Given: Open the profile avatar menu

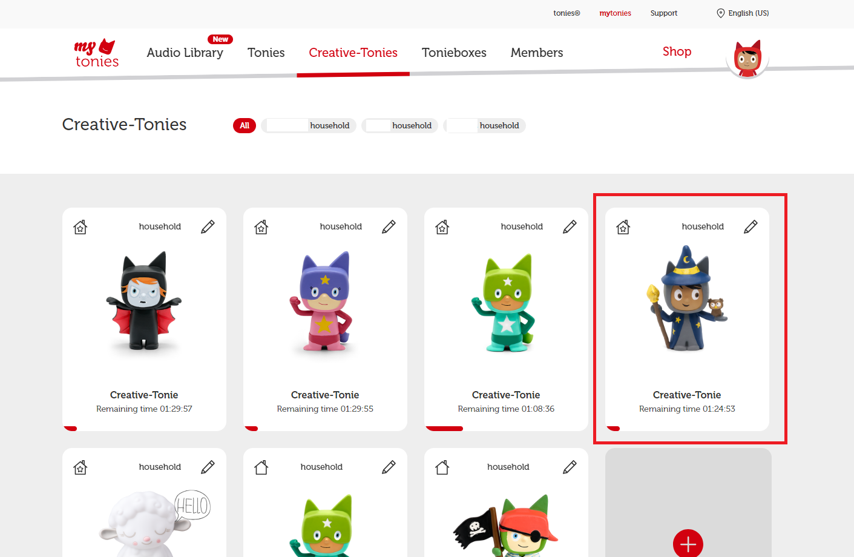Looking at the screenshot, I should pyautogui.click(x=747, y=59).
